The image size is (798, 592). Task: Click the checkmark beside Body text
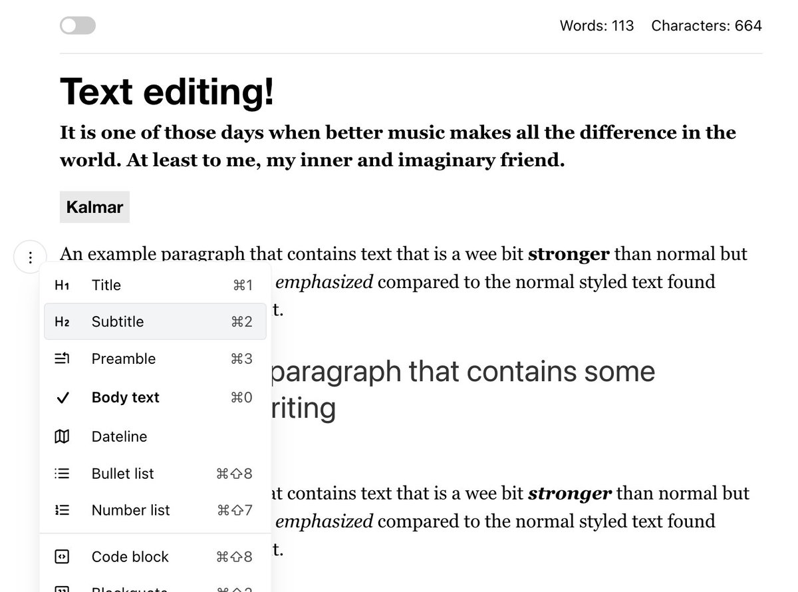tap(62, 398)
